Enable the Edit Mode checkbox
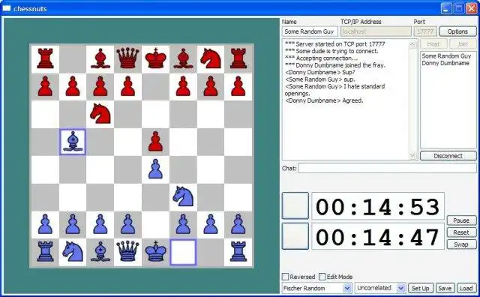480x297 pixels. pyautogui.click(x=322, y=277)
